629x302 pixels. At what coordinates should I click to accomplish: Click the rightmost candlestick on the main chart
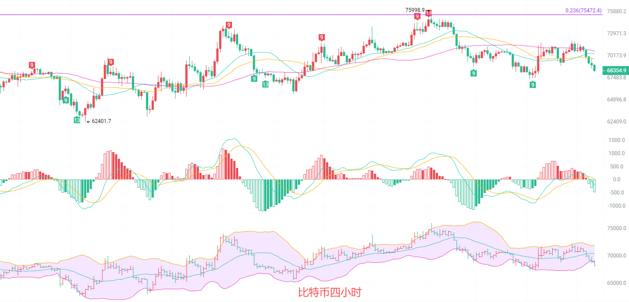[595, 68]
